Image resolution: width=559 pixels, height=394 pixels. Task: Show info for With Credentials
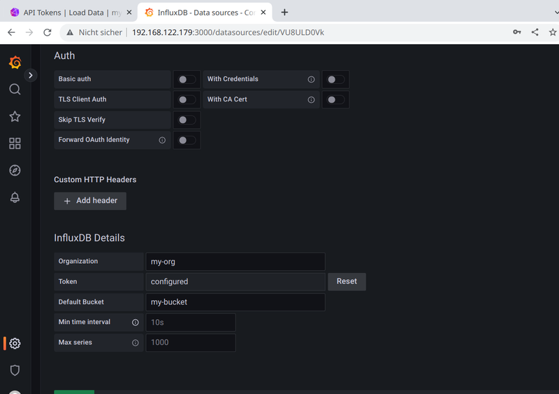pos(311,79)
